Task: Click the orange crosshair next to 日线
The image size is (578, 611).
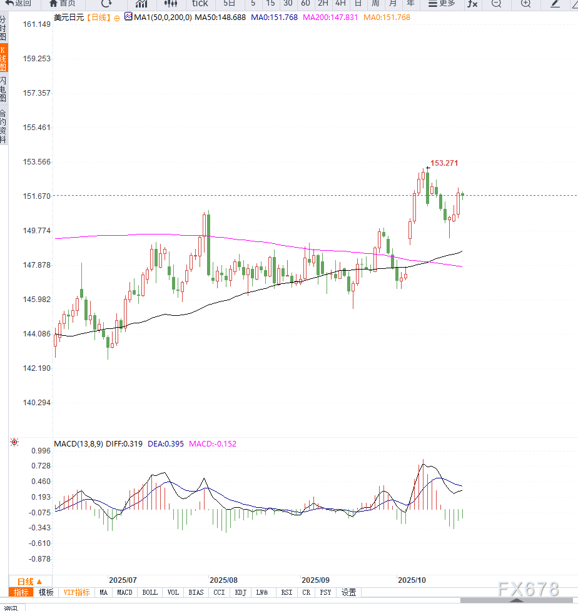Action: [116, 18]
